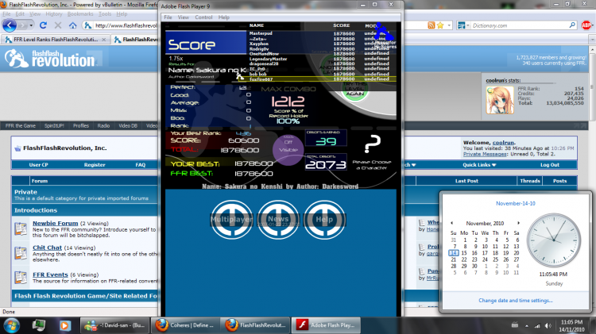Image resolution: width=596 pixels, height=334 pixels.
Task: Click the Windows Start button
Action: pyautogui.click(x=11, y=325)
